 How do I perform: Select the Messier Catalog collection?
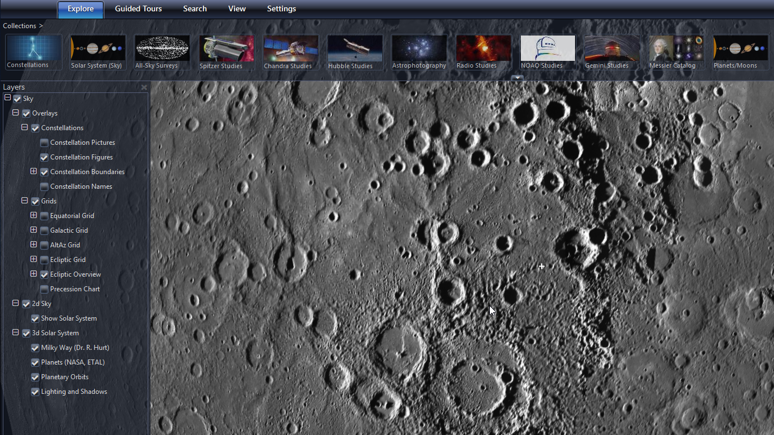tap(676, 52)
